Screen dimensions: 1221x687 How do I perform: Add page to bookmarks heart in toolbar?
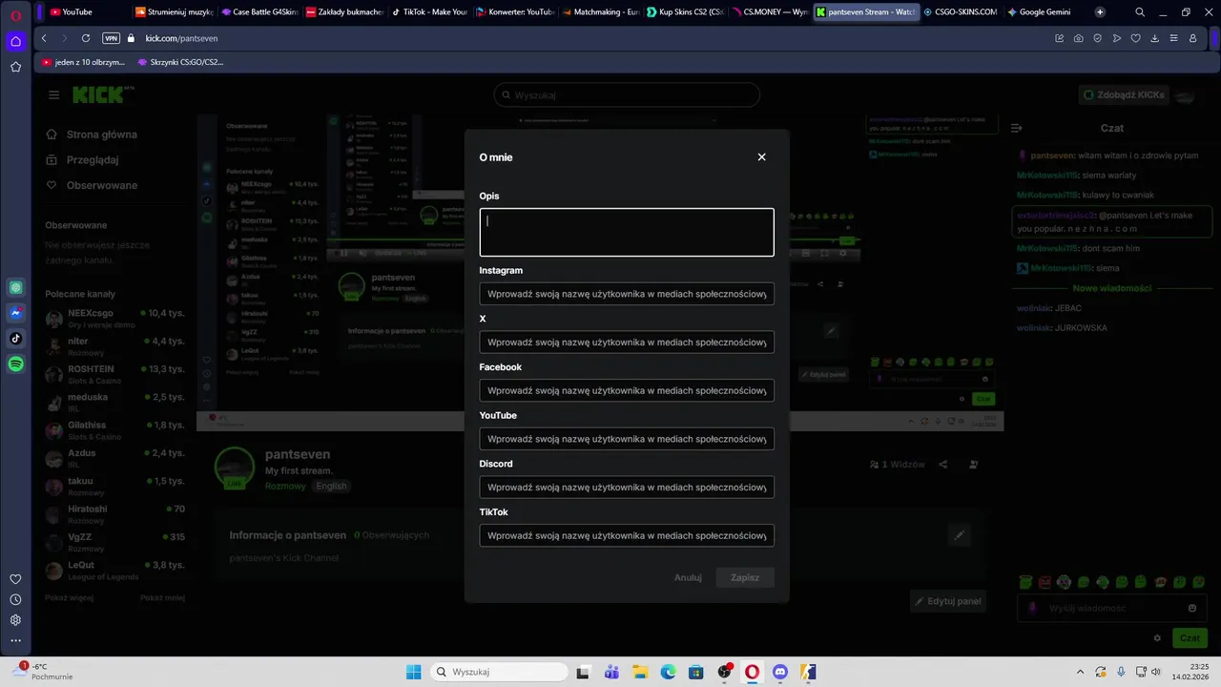[x=1135, y=38]
